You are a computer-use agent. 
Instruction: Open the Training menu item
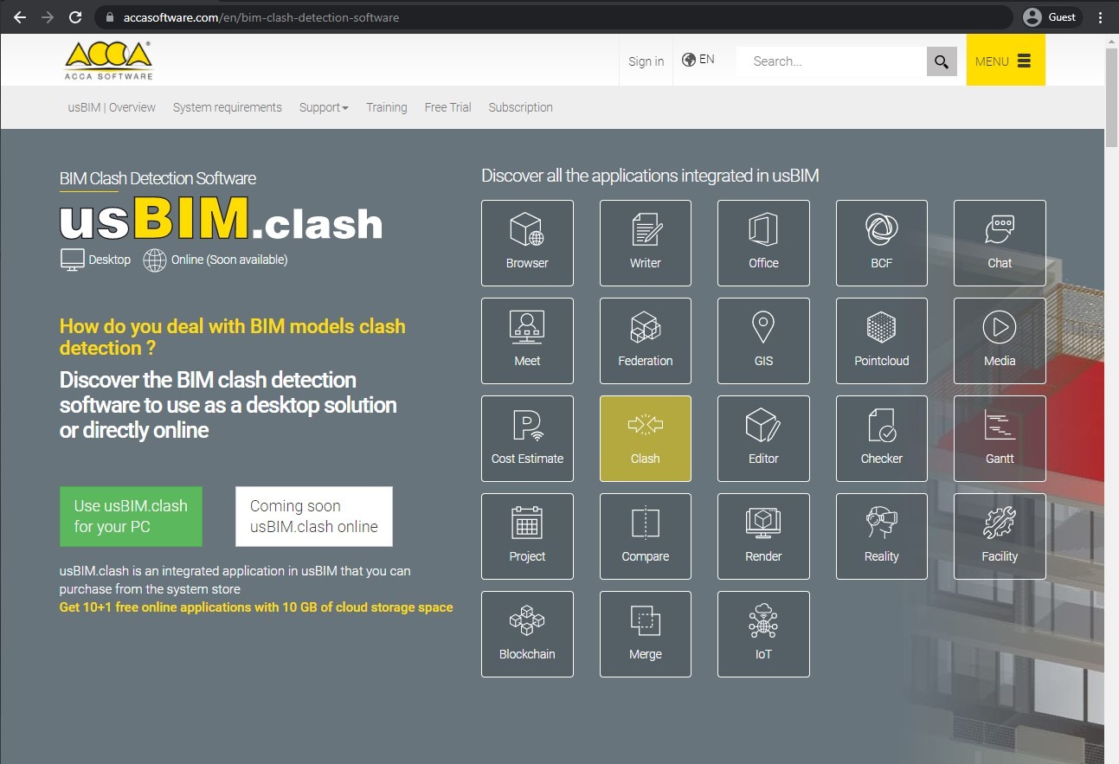click(x=386, y=107)
